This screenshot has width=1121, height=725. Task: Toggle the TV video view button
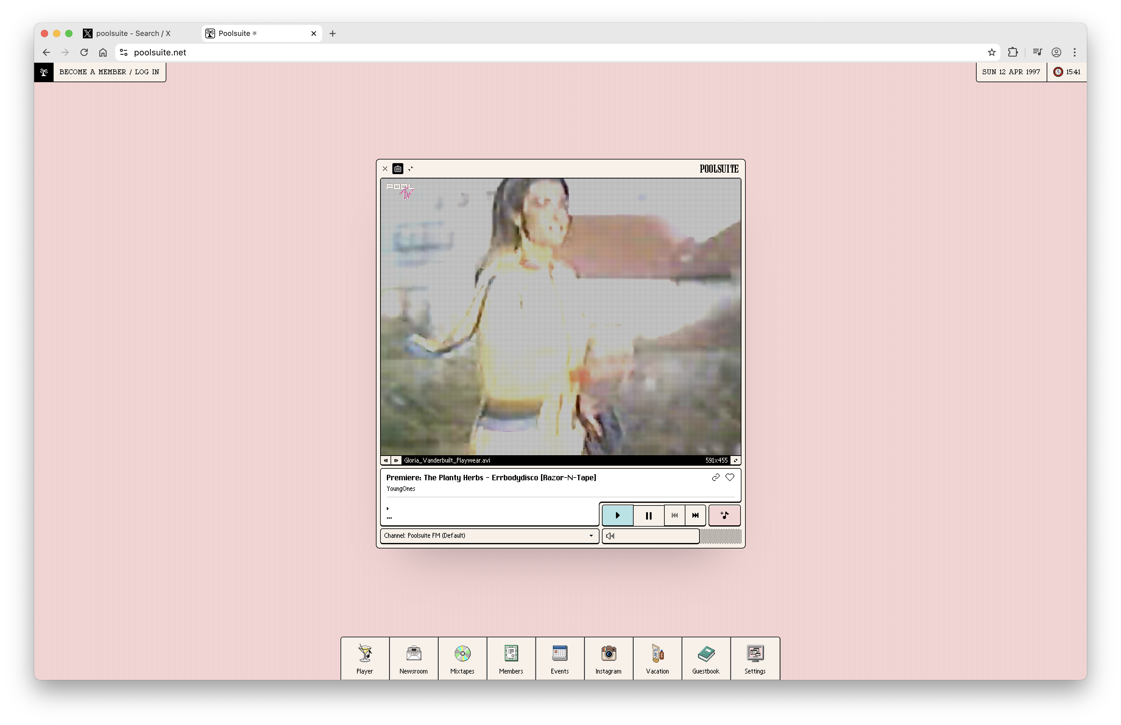pos(398,168)
